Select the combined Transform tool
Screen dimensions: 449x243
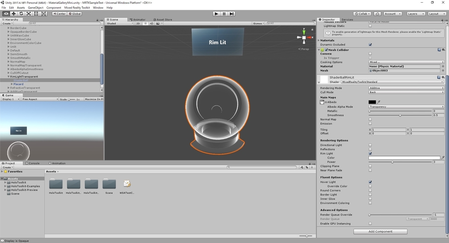(44, 14)
